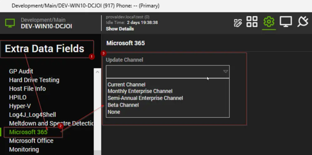Open Hard Drive Testing section
Screen dimensions: 312x155
pos(34,80)
